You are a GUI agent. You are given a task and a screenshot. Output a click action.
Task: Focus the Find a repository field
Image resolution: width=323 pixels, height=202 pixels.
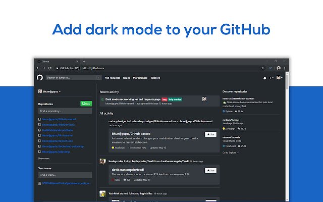click(x=65, y=111)
